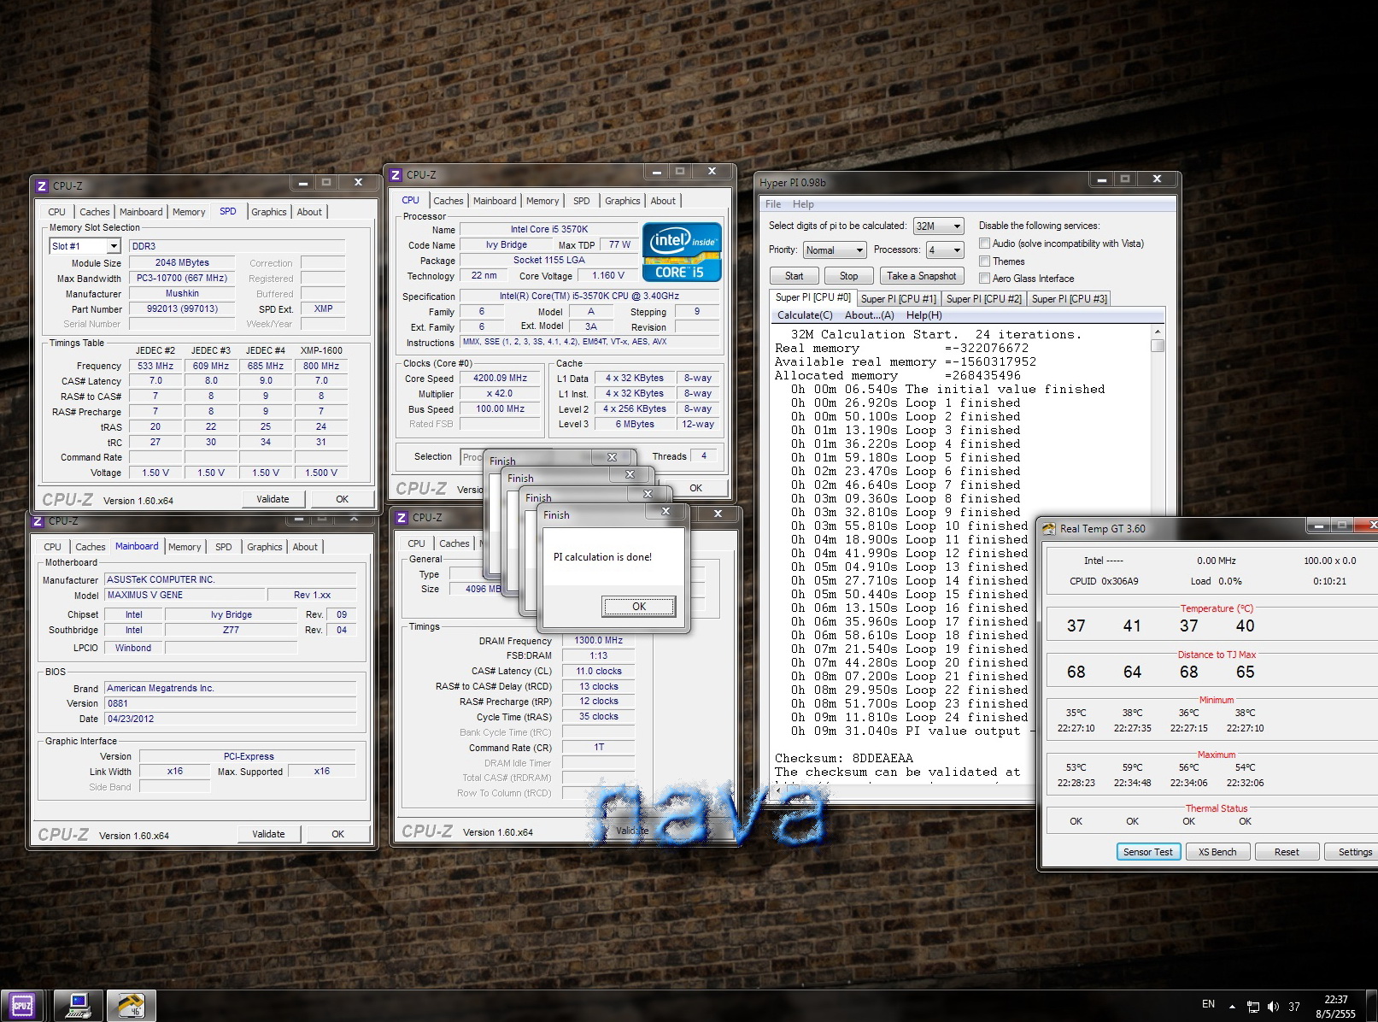Screen dimensions: 1378x1022
Task: Click the Hyper PI log scroll-up arrow
Action: (1158, 332)
